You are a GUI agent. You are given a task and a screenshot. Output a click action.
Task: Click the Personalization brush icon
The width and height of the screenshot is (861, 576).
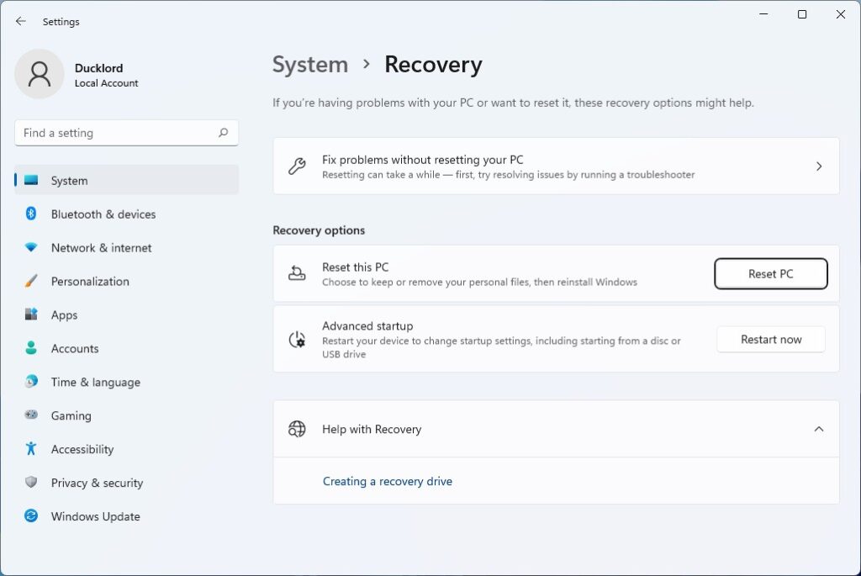coord(30,282)
